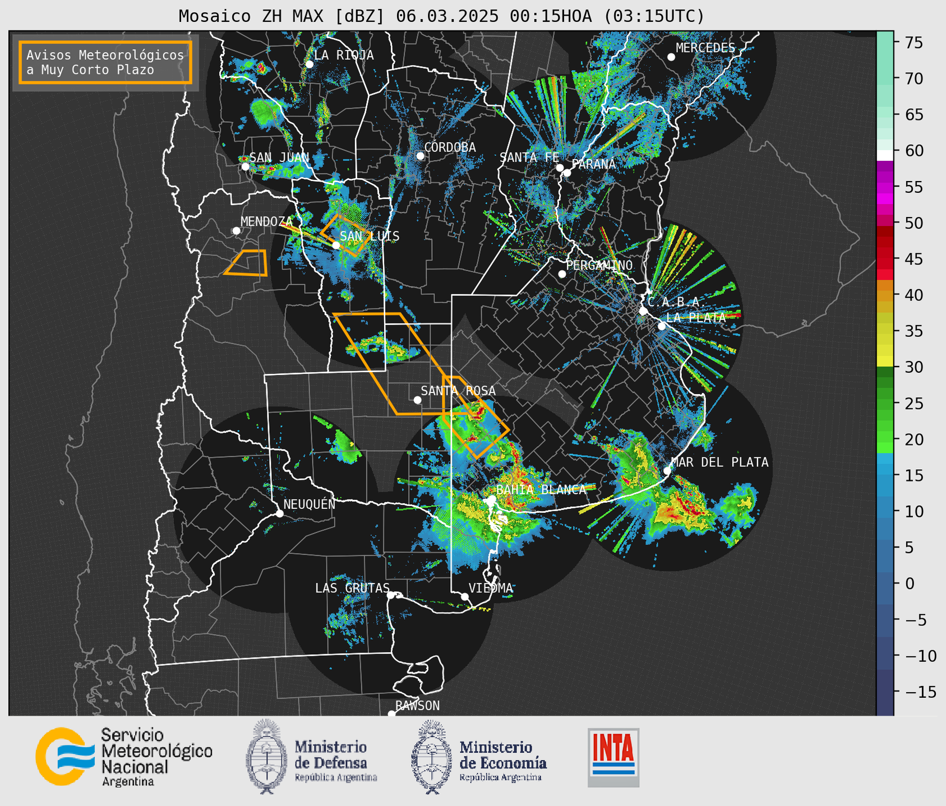Click the RAWSON city marker dot

click(x=391, y=714)
